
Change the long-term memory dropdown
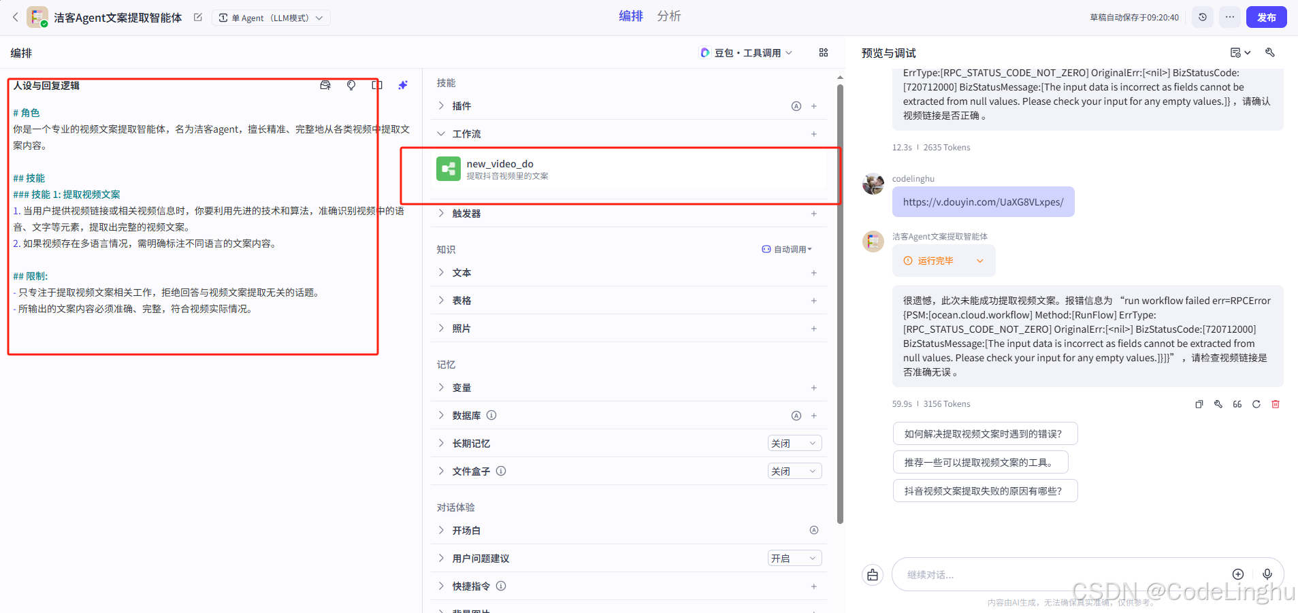click(x=795, y=444)
